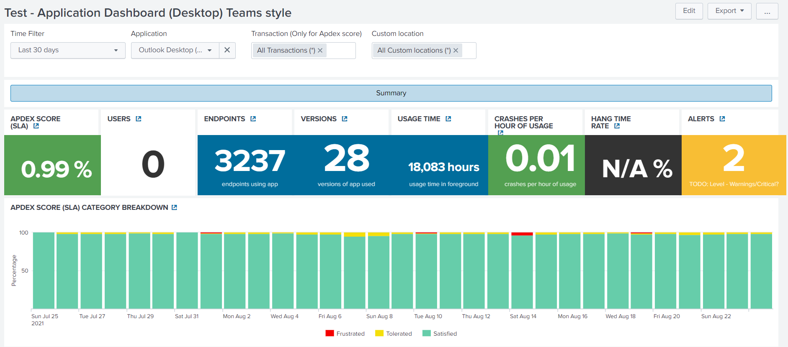Viewport: 788px width, 347px height.
Task: Open the Alerts panel external link icon
Action: (722, 119)
